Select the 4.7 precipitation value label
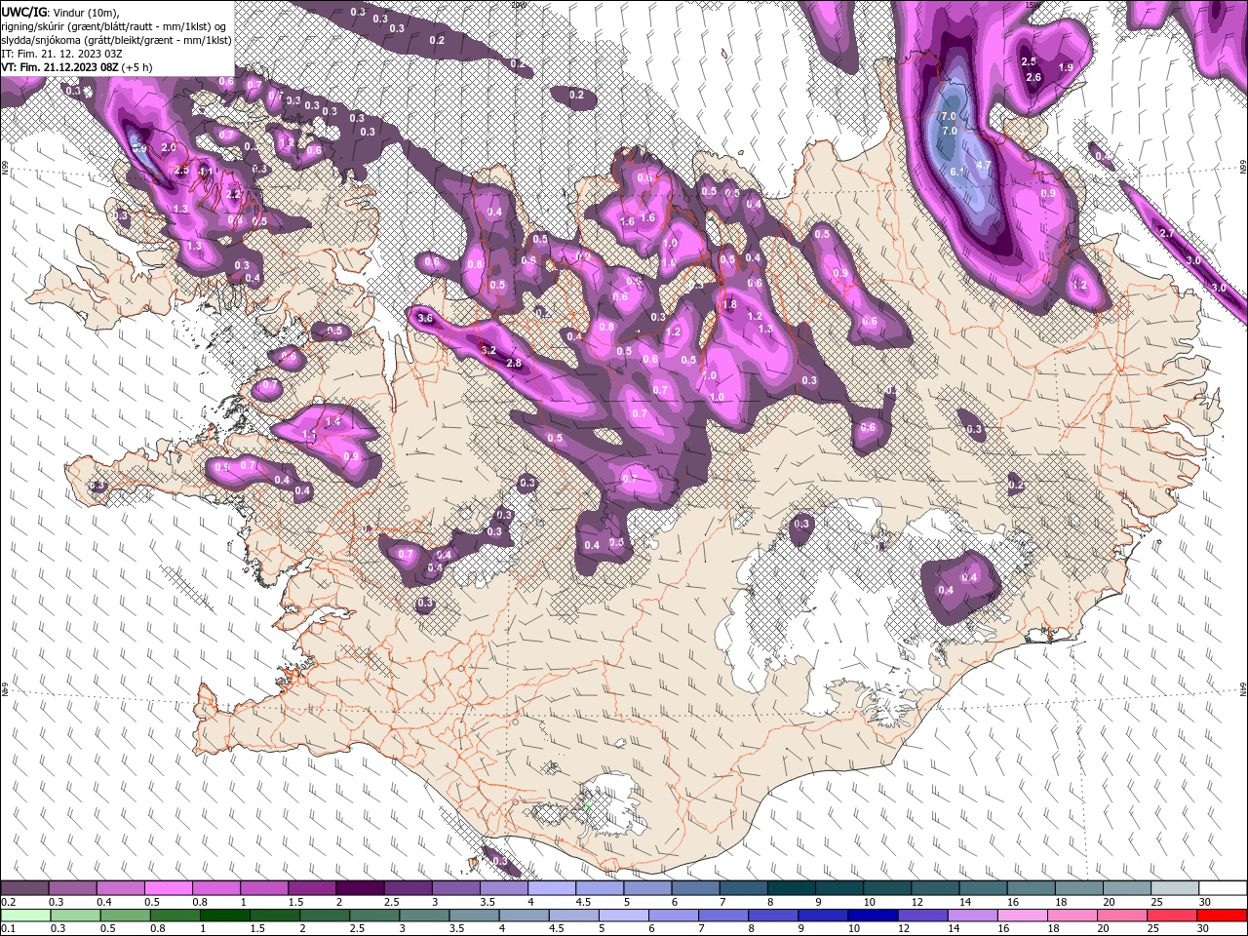This screenshot has height=936, width=1248. click(984, 165)
